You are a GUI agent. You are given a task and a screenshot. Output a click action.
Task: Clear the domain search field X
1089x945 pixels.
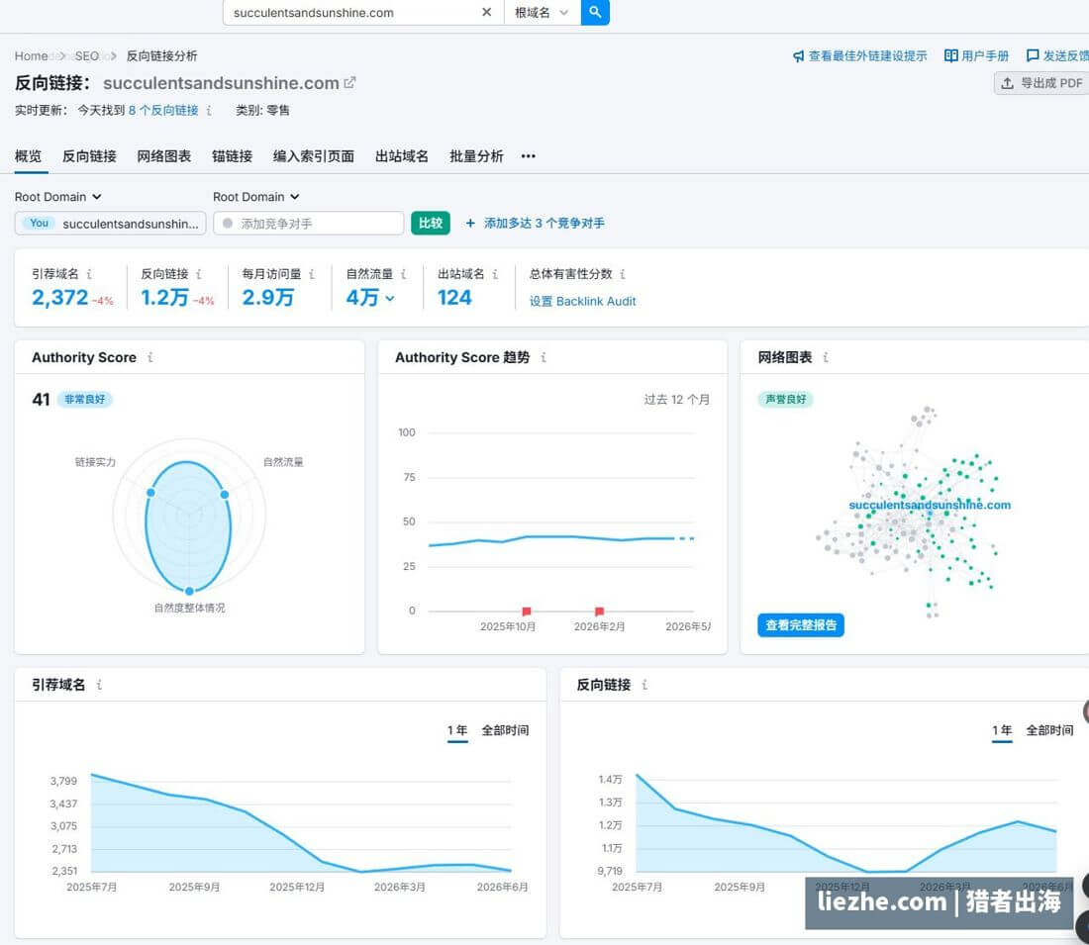point(486,12)
